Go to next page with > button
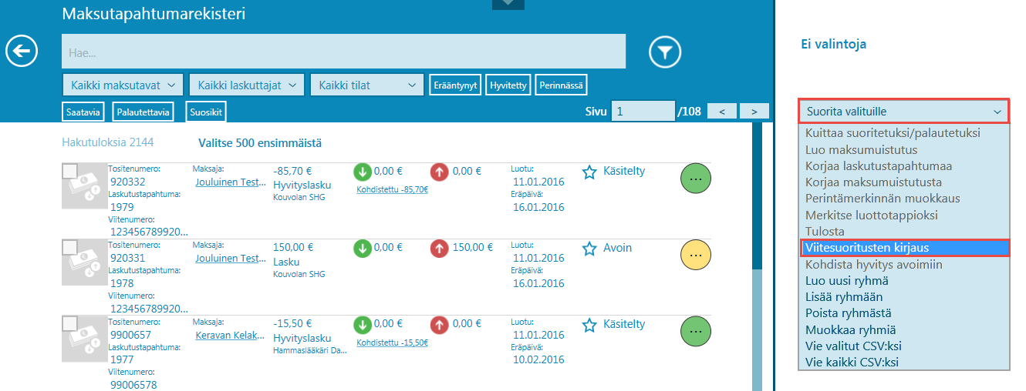This screenshot has width=1026, height=391. [x=754, y=112]
